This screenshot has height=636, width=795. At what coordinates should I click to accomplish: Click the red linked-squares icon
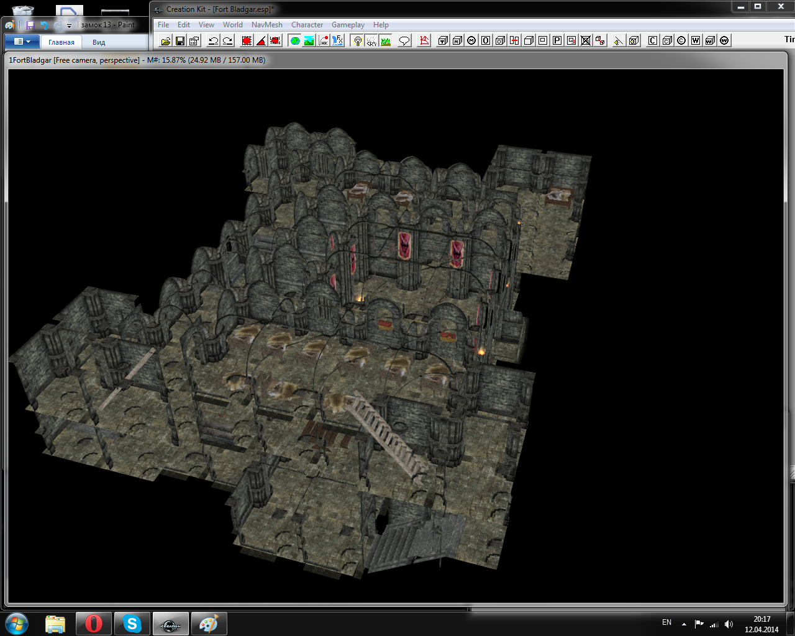coord(600,40)
